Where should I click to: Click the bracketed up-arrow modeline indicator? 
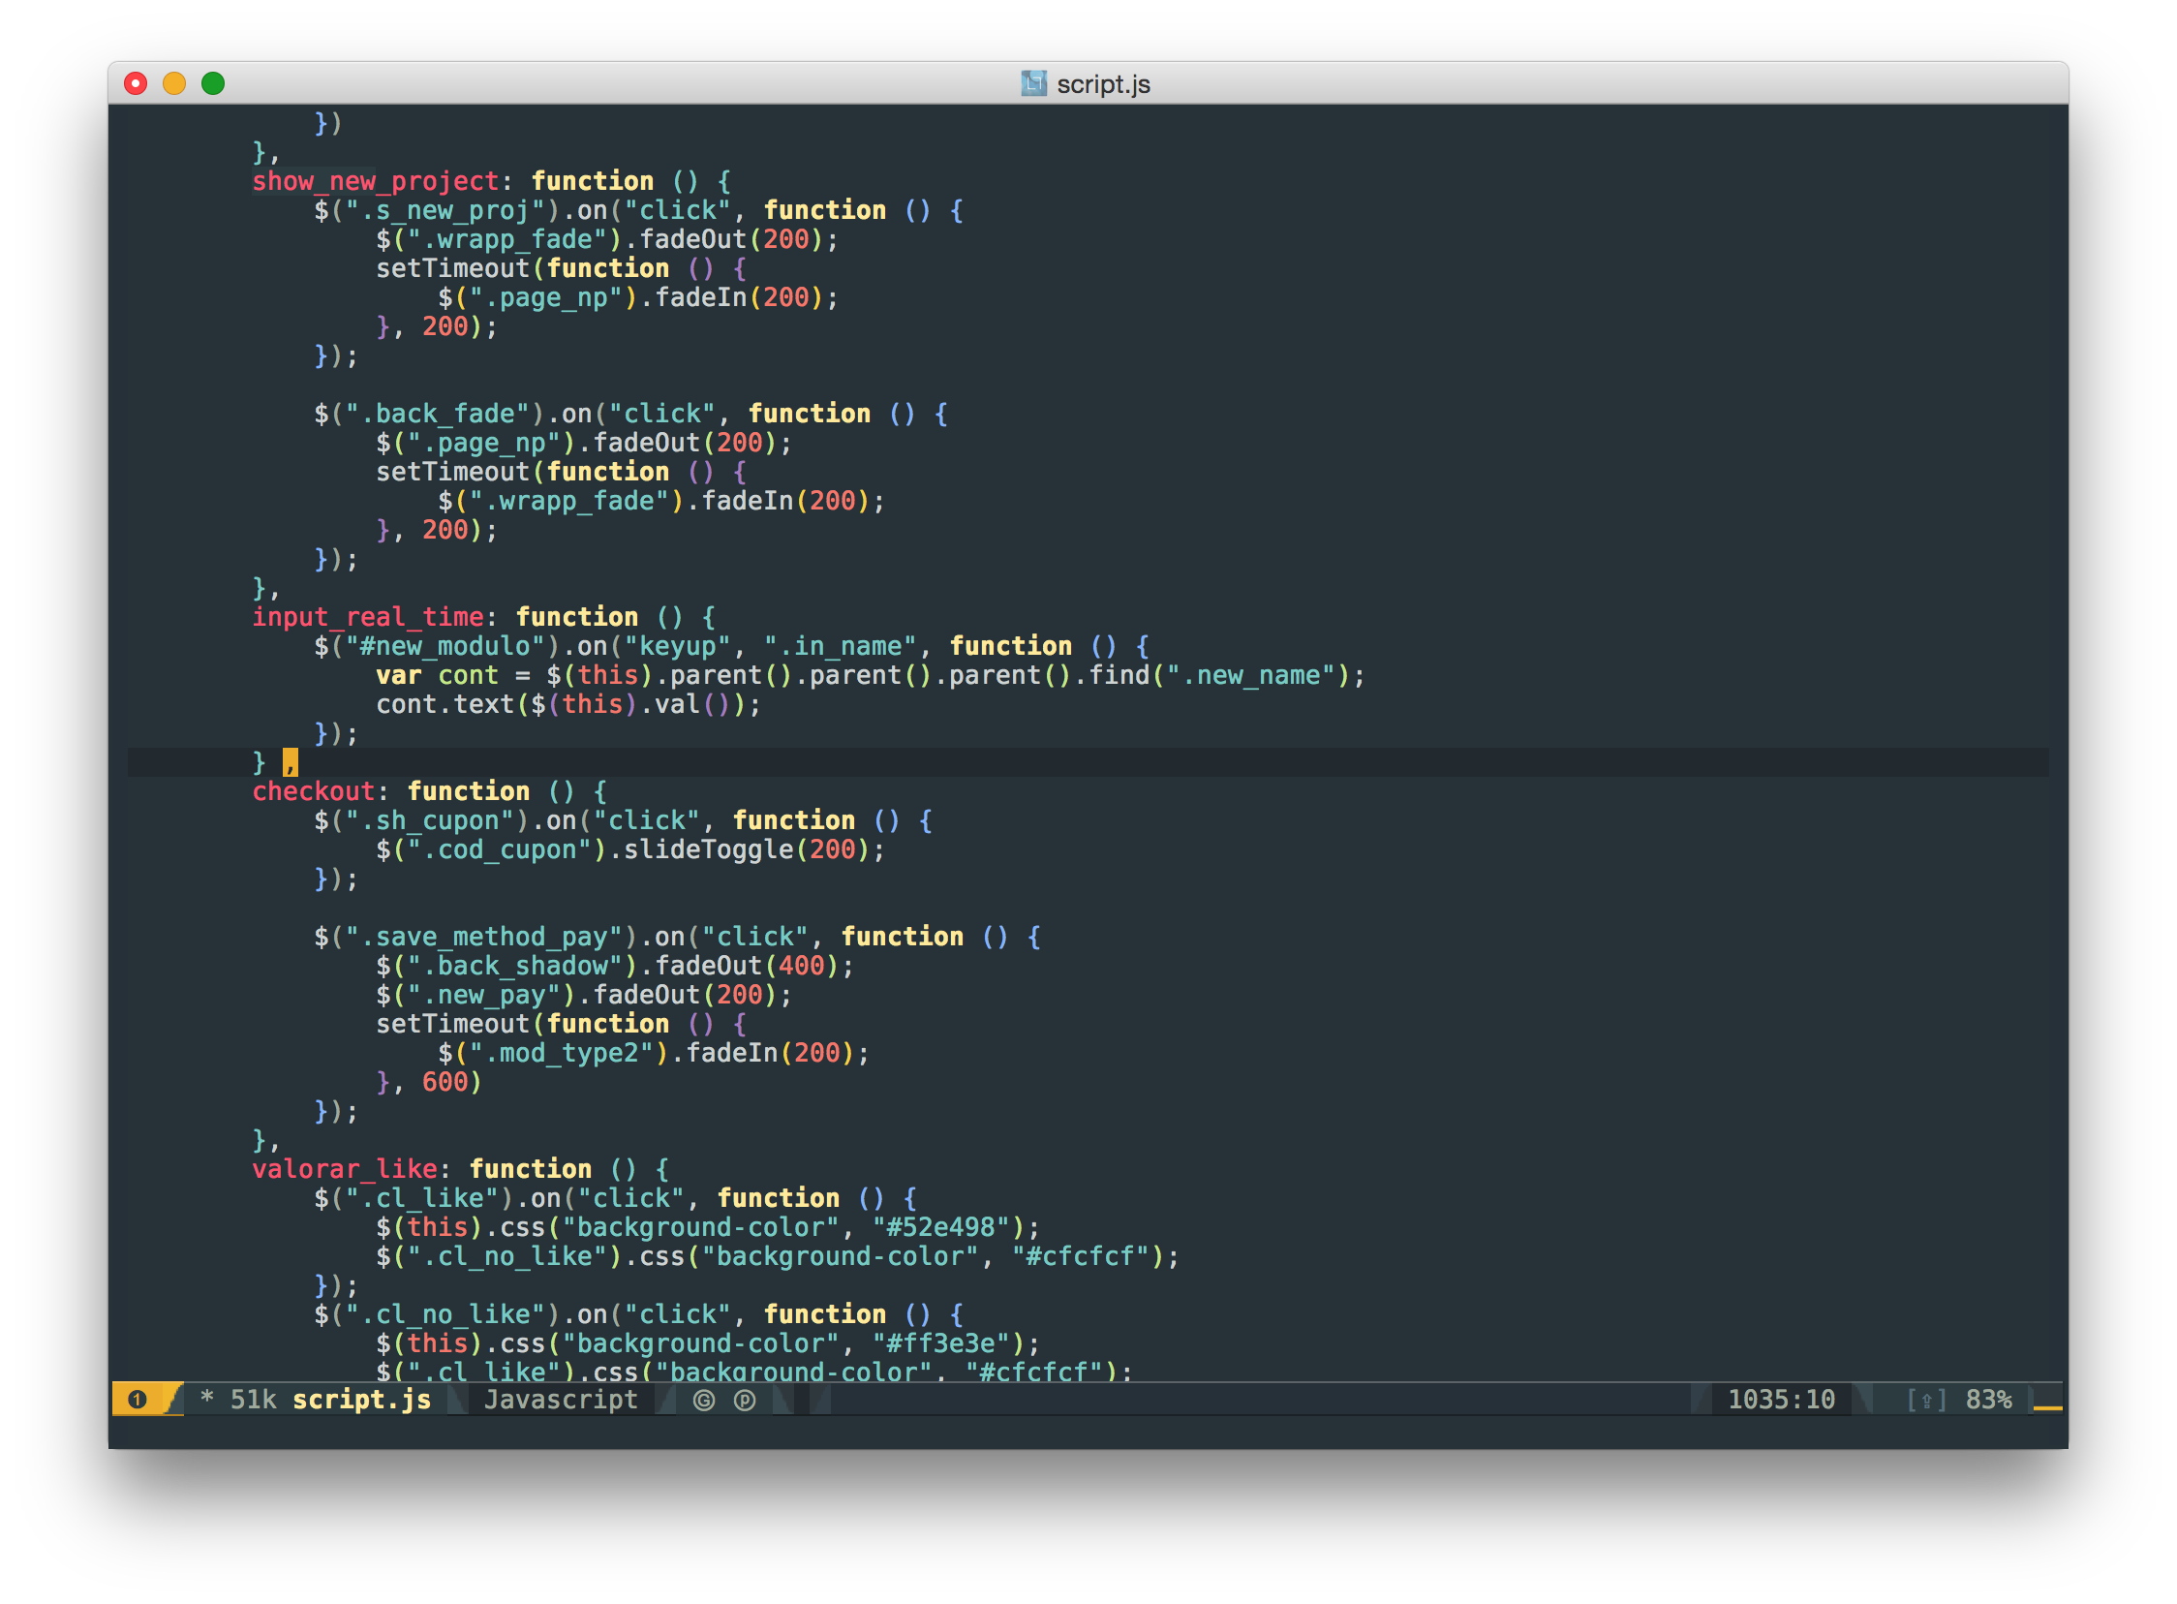pyautogui.click(x=1925, y=1399)
